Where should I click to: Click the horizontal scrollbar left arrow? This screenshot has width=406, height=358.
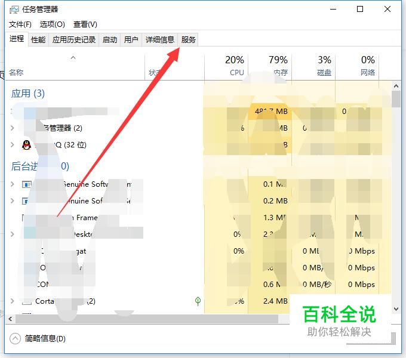click(x=10, y=319)
